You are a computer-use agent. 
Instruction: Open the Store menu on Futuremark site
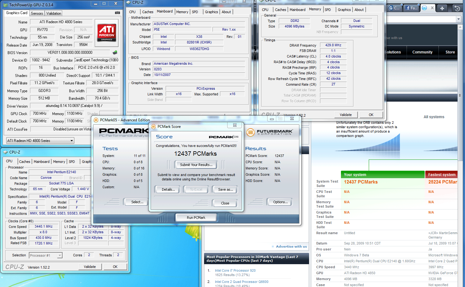click(450, 52)
